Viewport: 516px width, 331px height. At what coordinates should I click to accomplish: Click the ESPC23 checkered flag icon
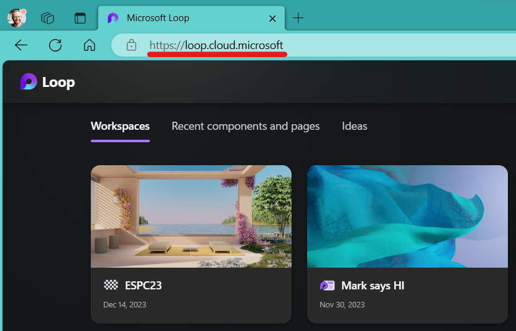pos(111,285)
